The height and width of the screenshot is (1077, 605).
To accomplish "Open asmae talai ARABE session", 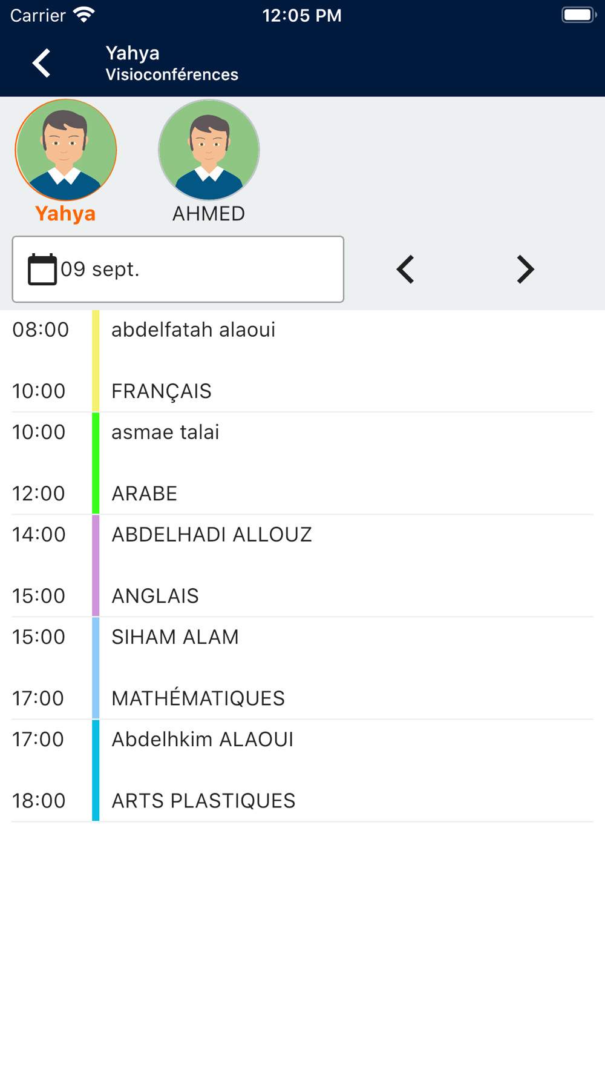I will (x=302, y=463).
